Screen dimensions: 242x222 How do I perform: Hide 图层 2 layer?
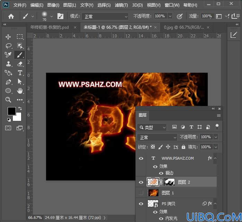141,182
